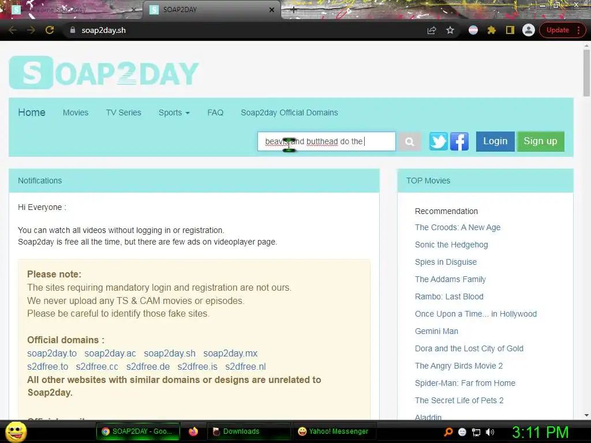Click the browser back arrow
The image size is (591, 443).
[13, 30]
